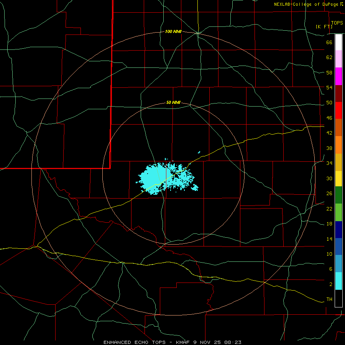
Task: Choose the light green legend swatch
Action: (x=338, y=212)
